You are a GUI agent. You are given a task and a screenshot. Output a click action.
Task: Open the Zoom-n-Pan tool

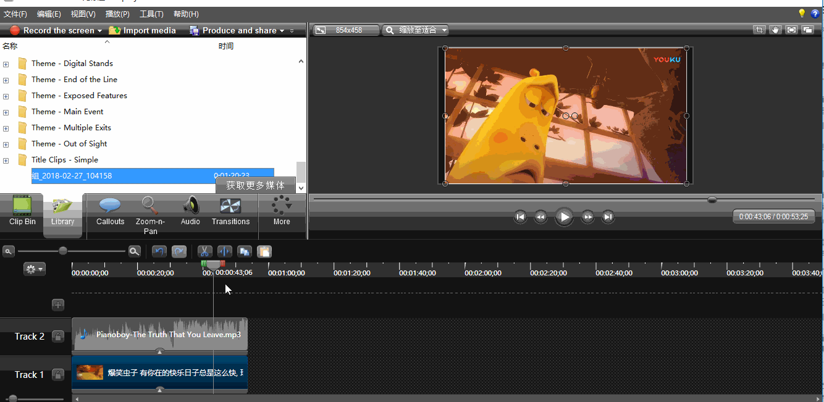click(x=150, y=216)
